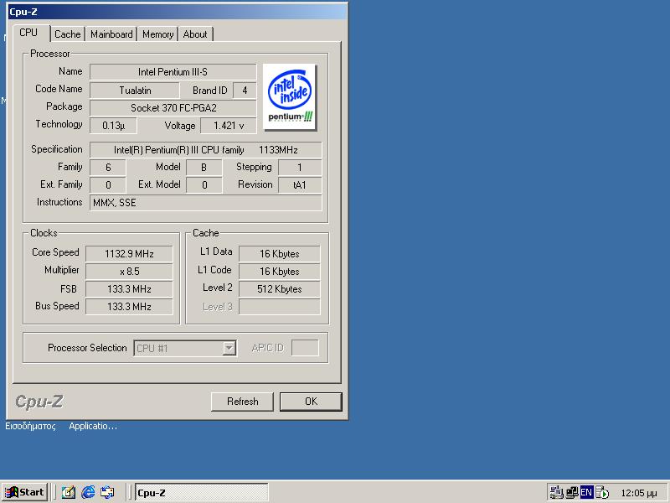This screenshot has height=503, width=670.
Task: Click the taskbar clock showing 12:05
Action: pos(639,493)
